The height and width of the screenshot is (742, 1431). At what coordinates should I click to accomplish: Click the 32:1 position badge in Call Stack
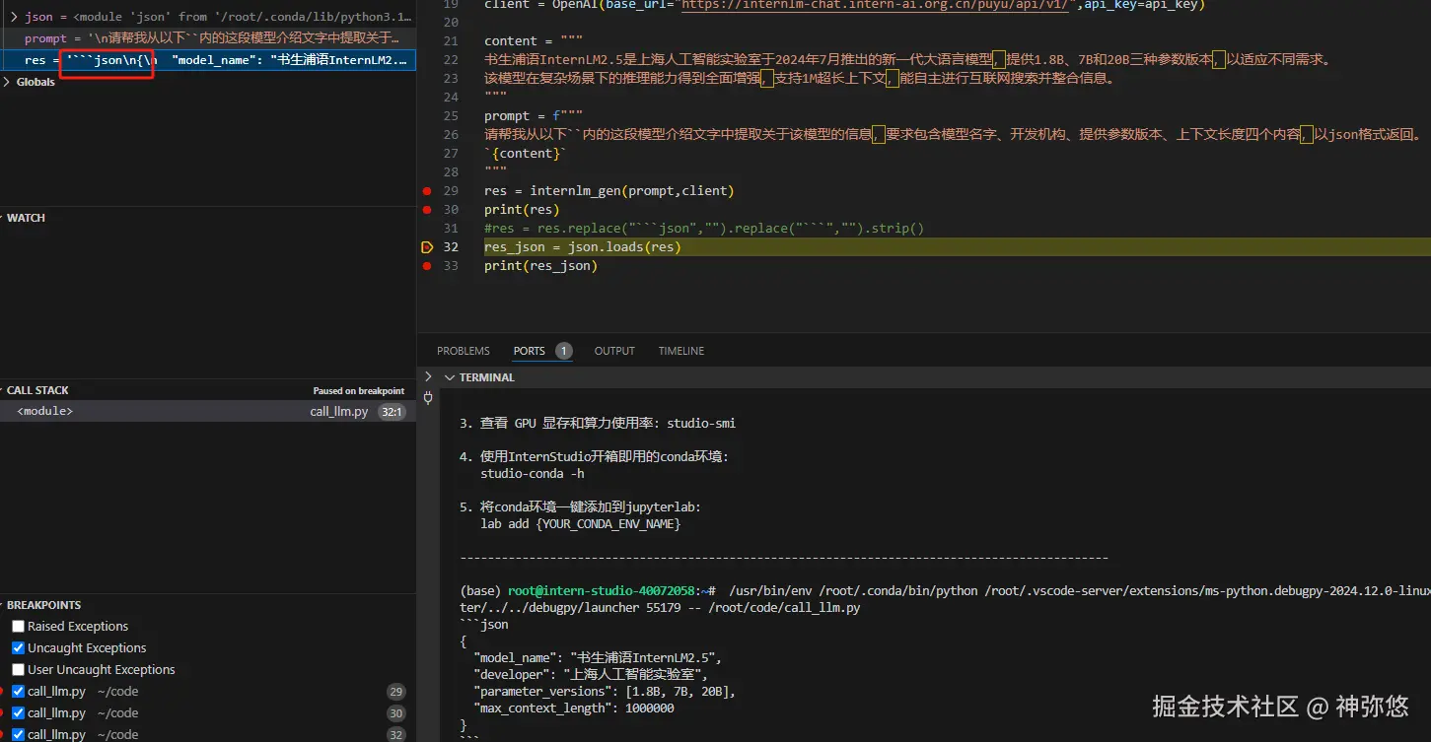click(x=392, y=412)
